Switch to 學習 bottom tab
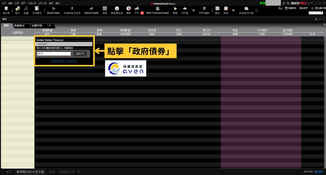 [x=52, y=172]
